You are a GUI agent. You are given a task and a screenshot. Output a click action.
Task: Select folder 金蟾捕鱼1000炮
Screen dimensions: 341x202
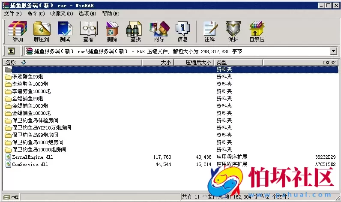30,106
